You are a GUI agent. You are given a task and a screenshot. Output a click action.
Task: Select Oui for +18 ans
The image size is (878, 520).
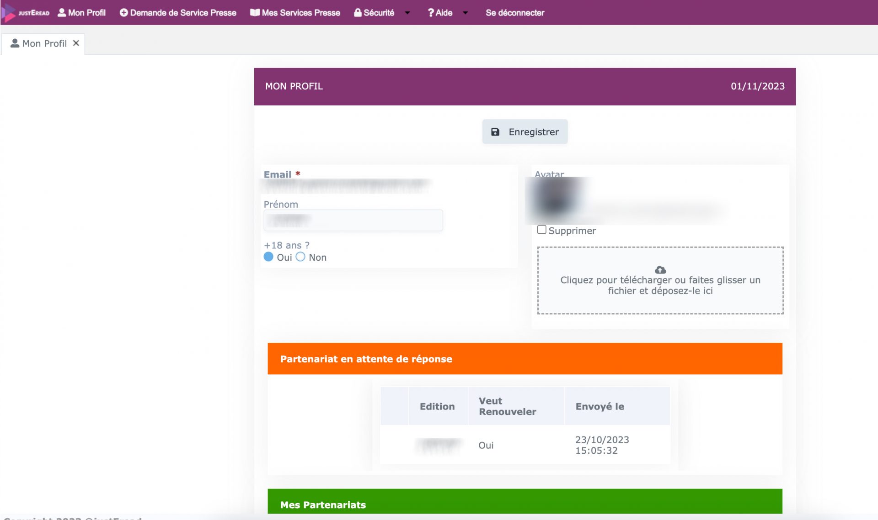pyautogui.click(x=268, y=257)
